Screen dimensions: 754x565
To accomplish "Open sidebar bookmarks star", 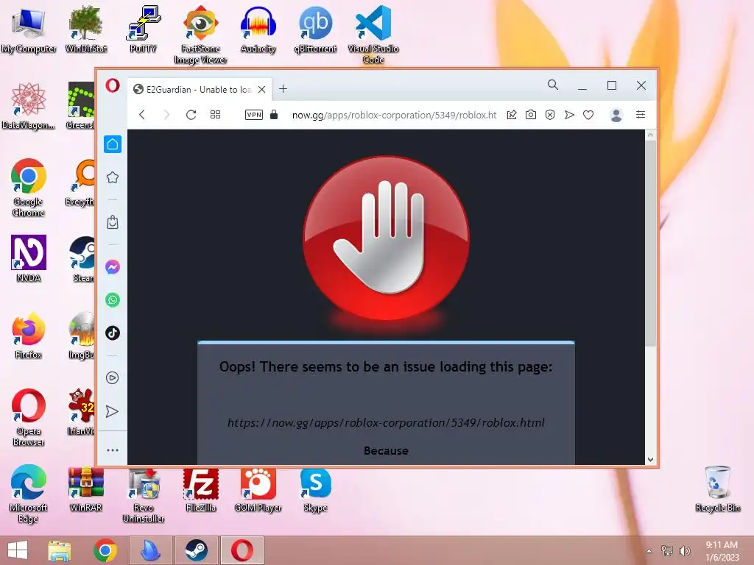I will point(113,177).
